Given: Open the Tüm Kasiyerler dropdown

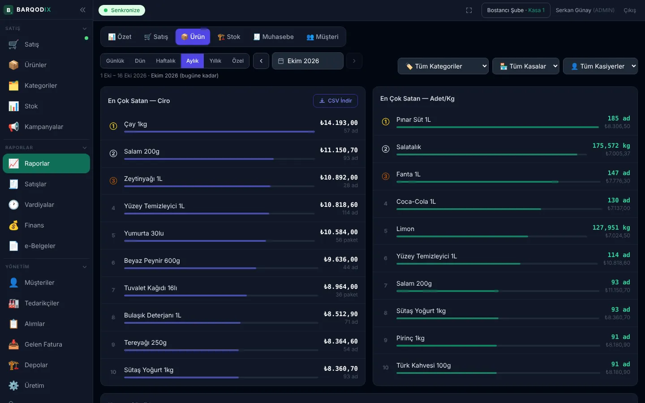Looking at the screenshot, I should 600,66.
